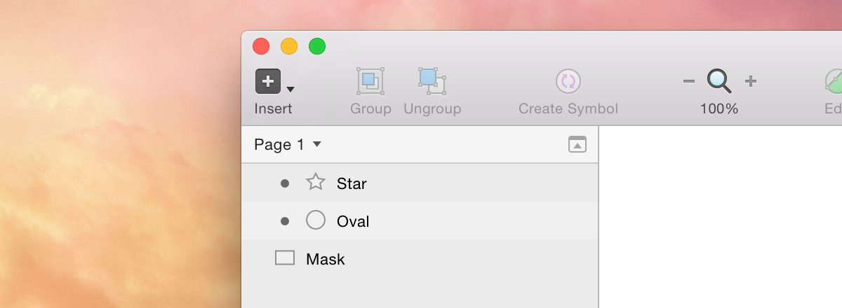Click the Group toolbar icon
The width and height of the screenshot is (842, 308).
coord(370,81)
